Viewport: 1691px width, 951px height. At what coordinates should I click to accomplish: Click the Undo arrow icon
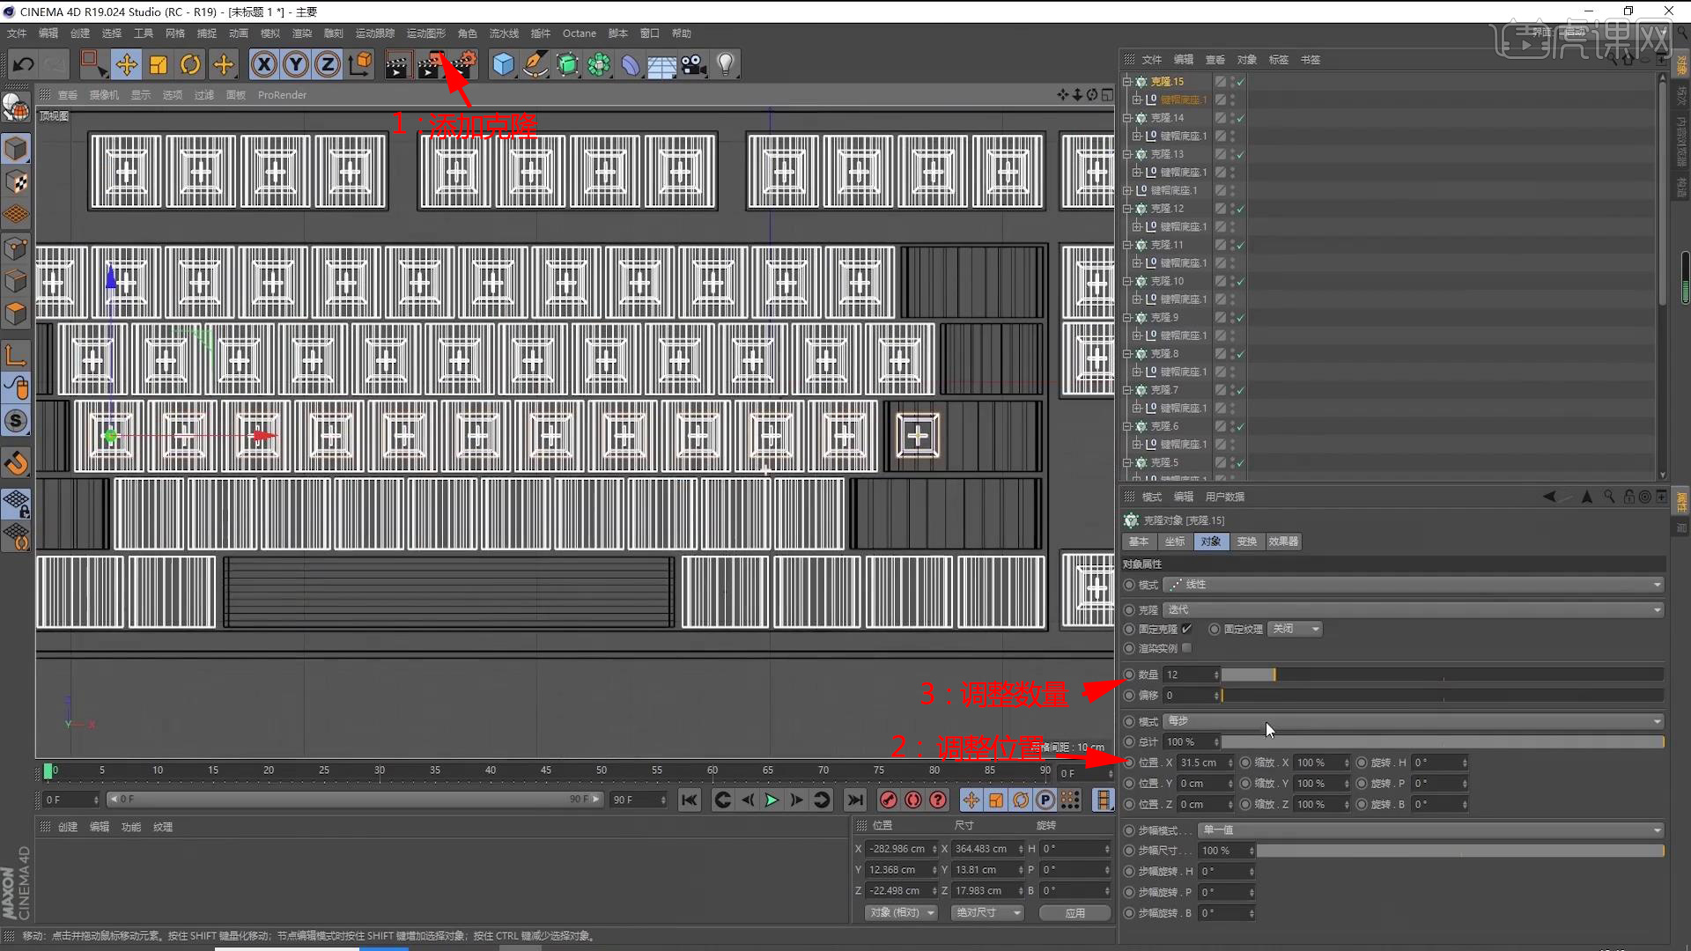click(24, 64)
